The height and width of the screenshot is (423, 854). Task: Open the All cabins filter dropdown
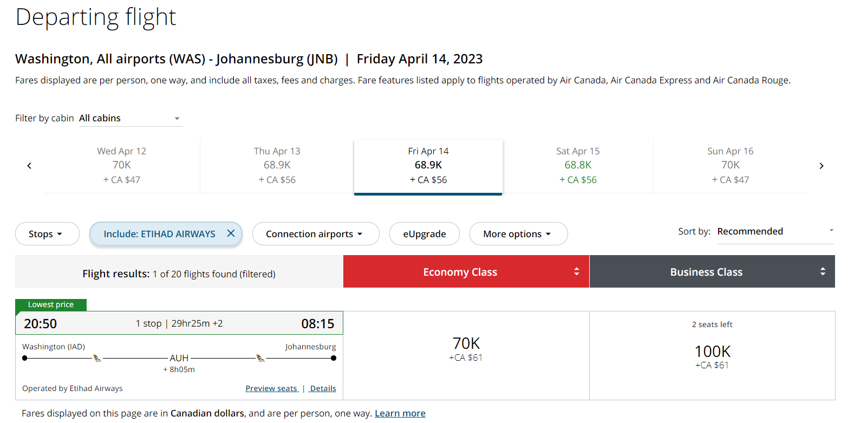(x=130, y=118)
